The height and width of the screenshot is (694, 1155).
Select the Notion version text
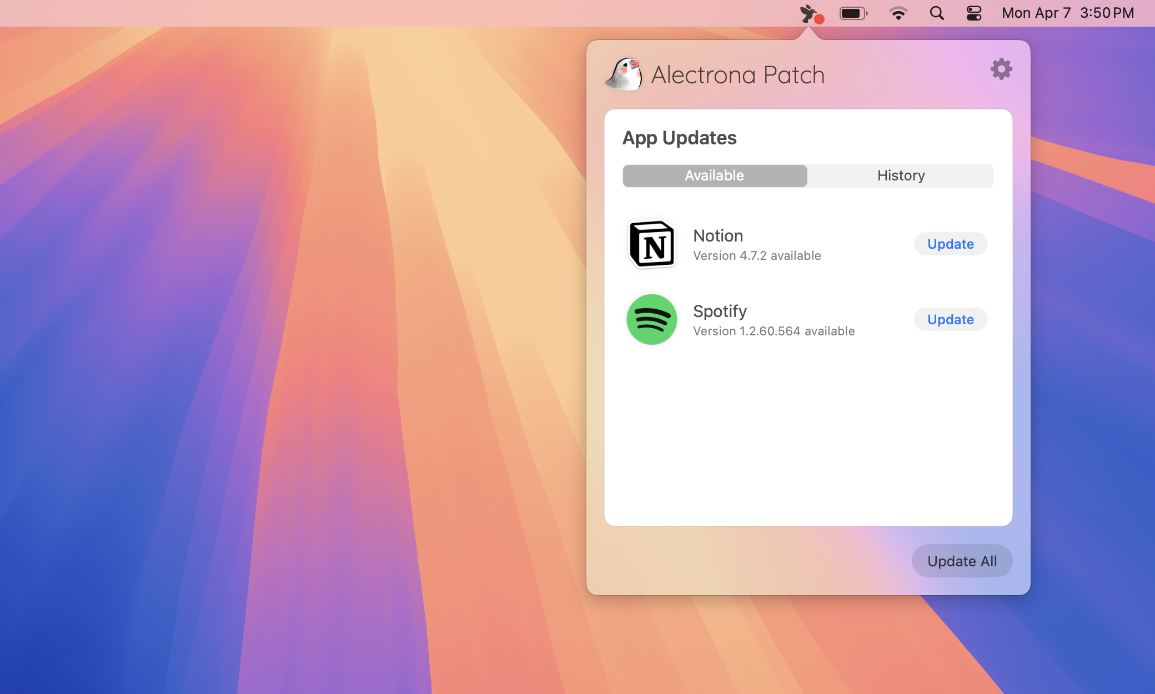pyautogui.click(x=757, y=256)
